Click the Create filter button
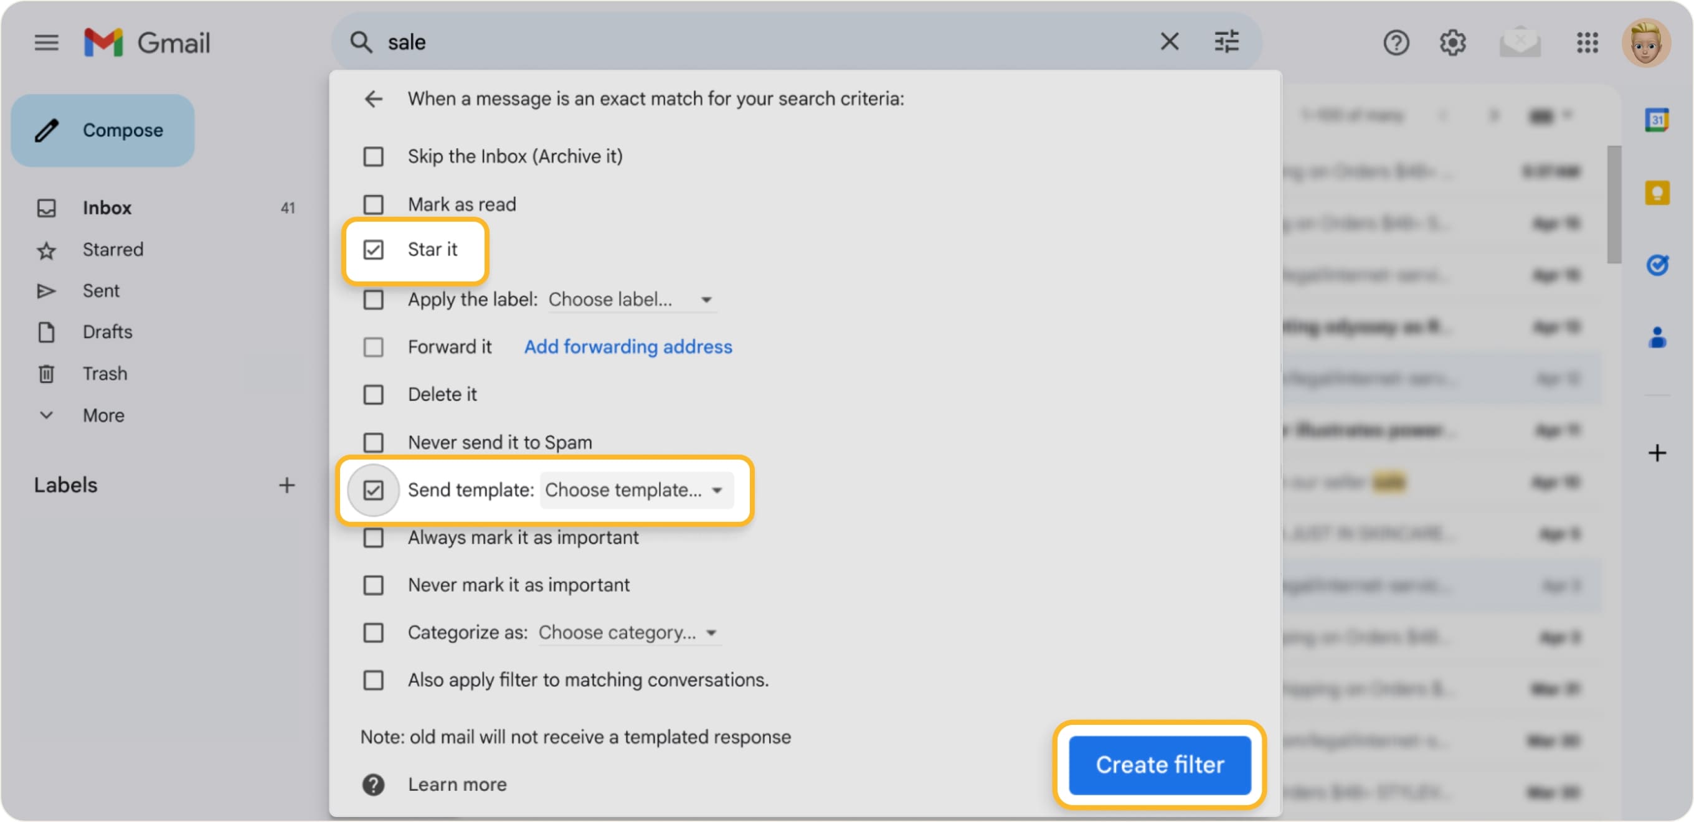The image size is (1694, 822). (1160, 764)
